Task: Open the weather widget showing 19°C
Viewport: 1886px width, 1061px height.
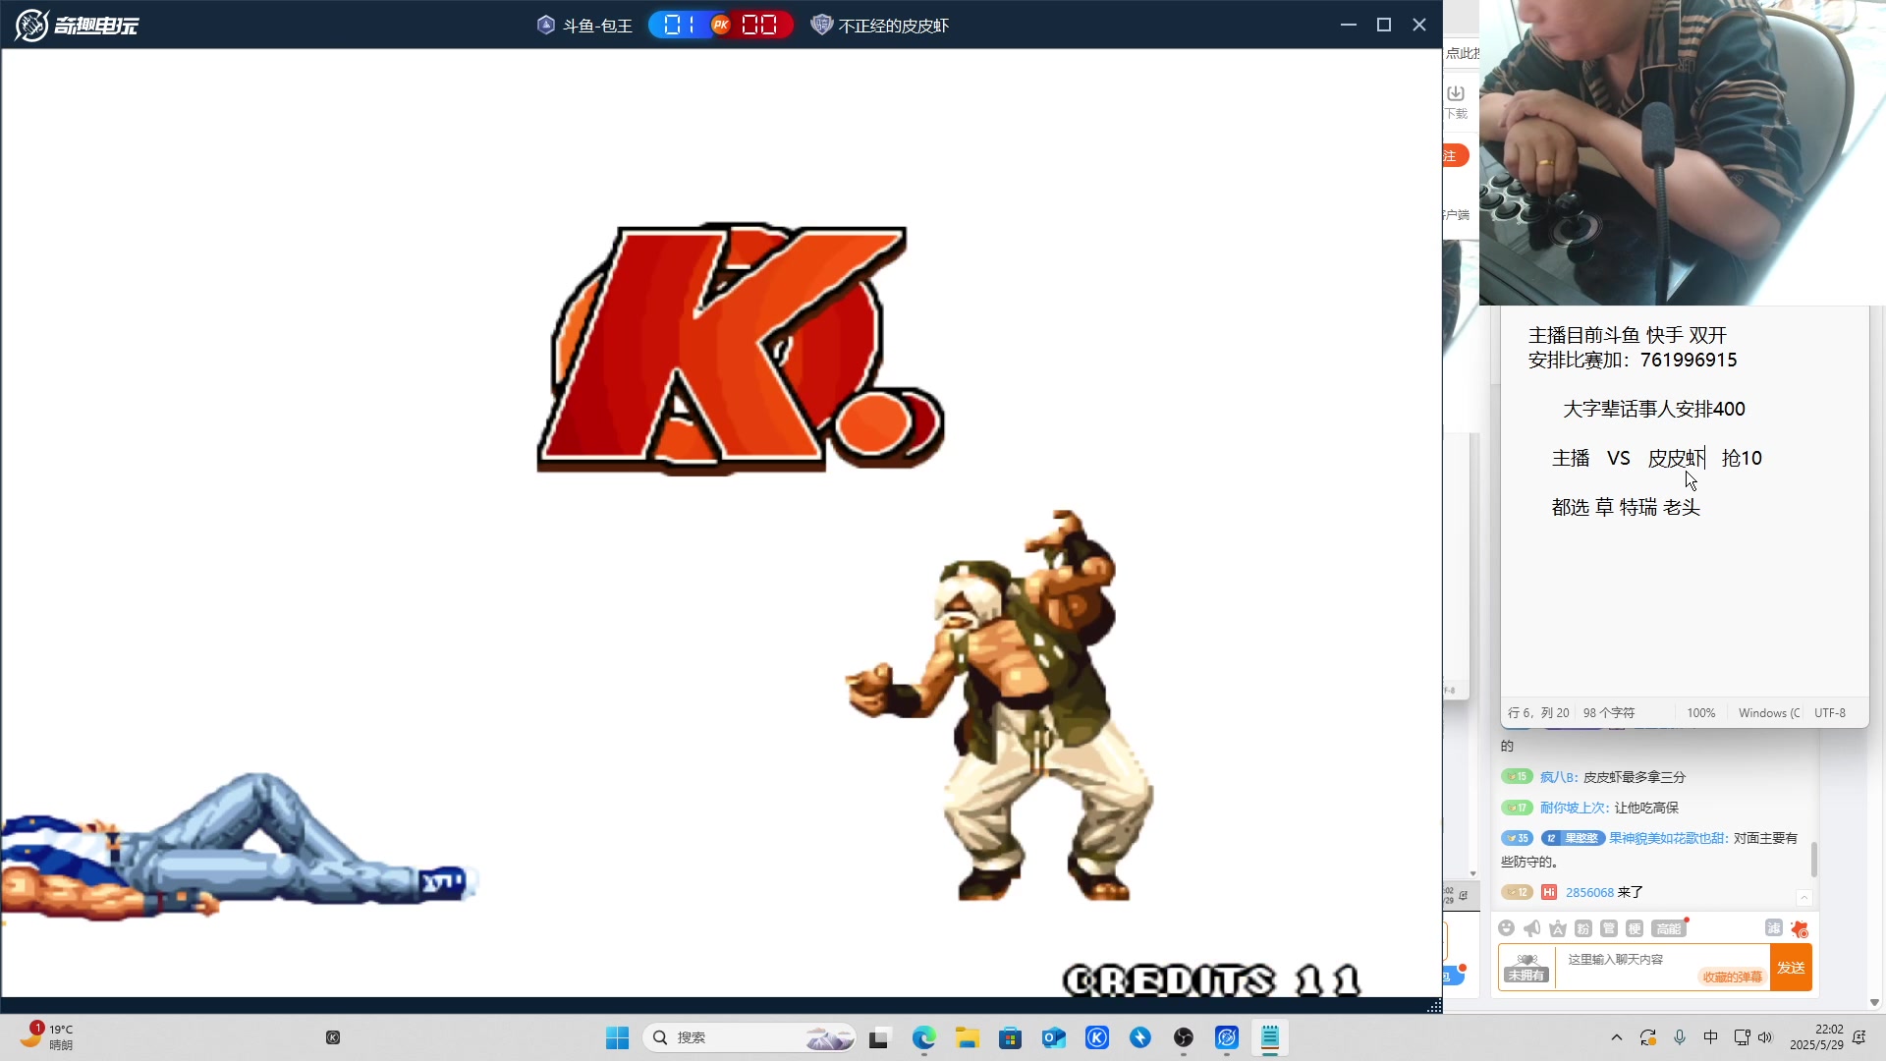Action: point(47,1037)
